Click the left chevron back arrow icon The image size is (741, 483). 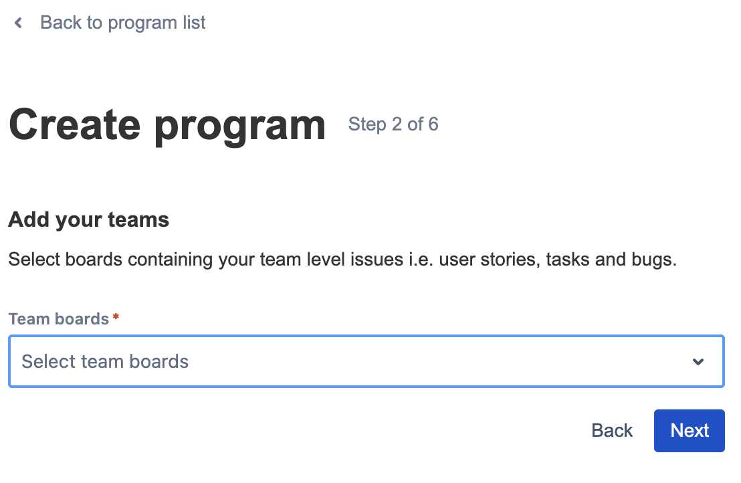click(x=19, y=23)
